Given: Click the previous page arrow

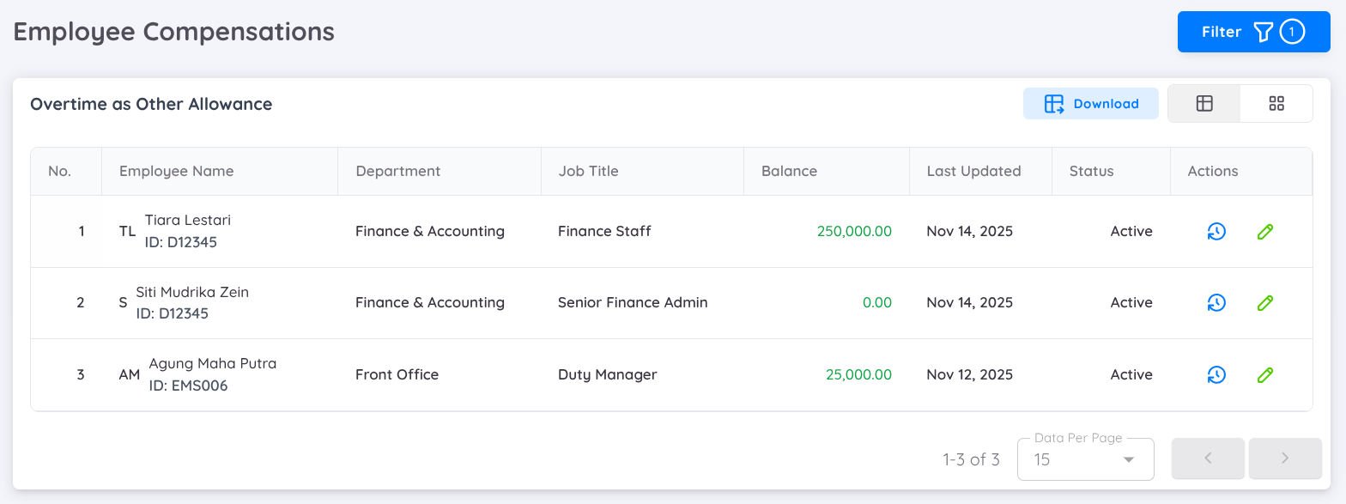Looking at the screenshot, I should 1208,458.
